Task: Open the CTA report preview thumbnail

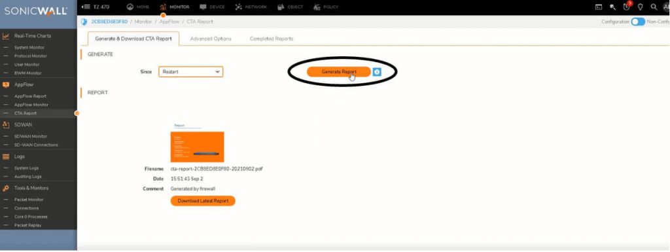Action: 197,143
